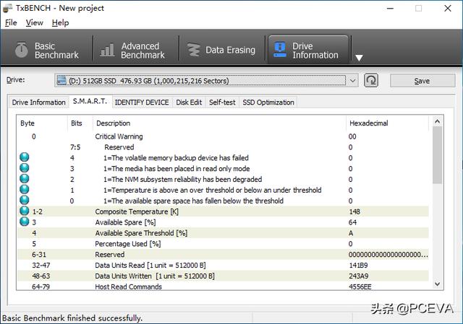Image resolution: width=463 pixels, height=324 pixels.
Task: Click the list scrollbar up arrow
Action: (437, 121)
